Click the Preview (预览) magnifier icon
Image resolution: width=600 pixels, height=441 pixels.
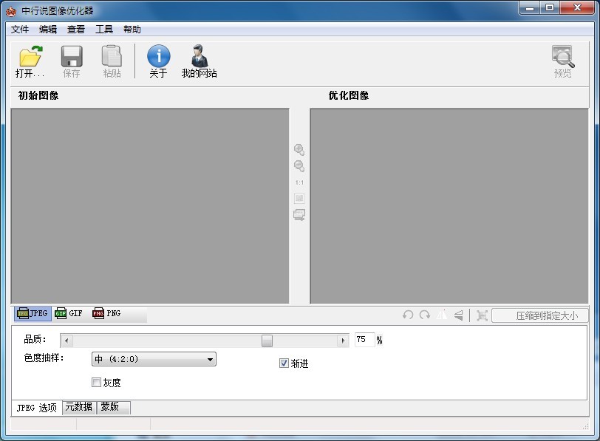[562, 57]
